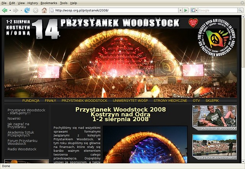
Task: Click the green Go arrow button
Action: [x=186, y=10]
